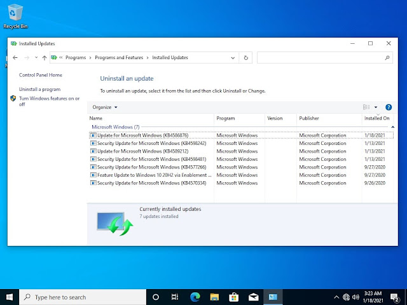Select Security Update KB4598242
Screen dimensions: 407x305
click(241, 143)
